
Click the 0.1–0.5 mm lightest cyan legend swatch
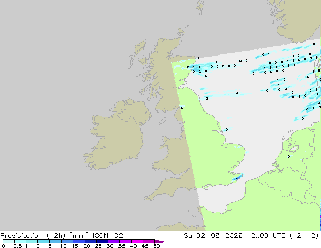coord(9,241)
